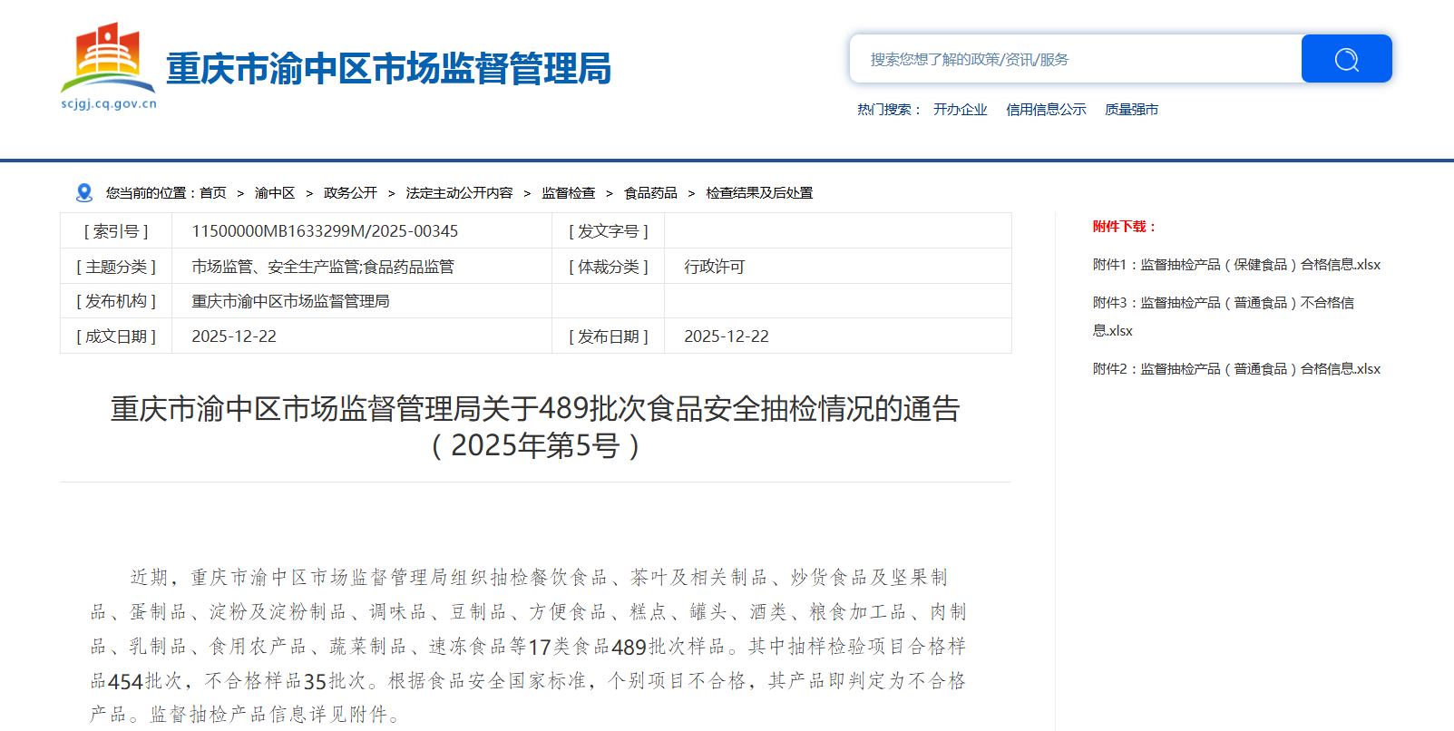Screen dimensions: 1454x731
Task: Click the magnifier search button
Action: [1346, 59]
